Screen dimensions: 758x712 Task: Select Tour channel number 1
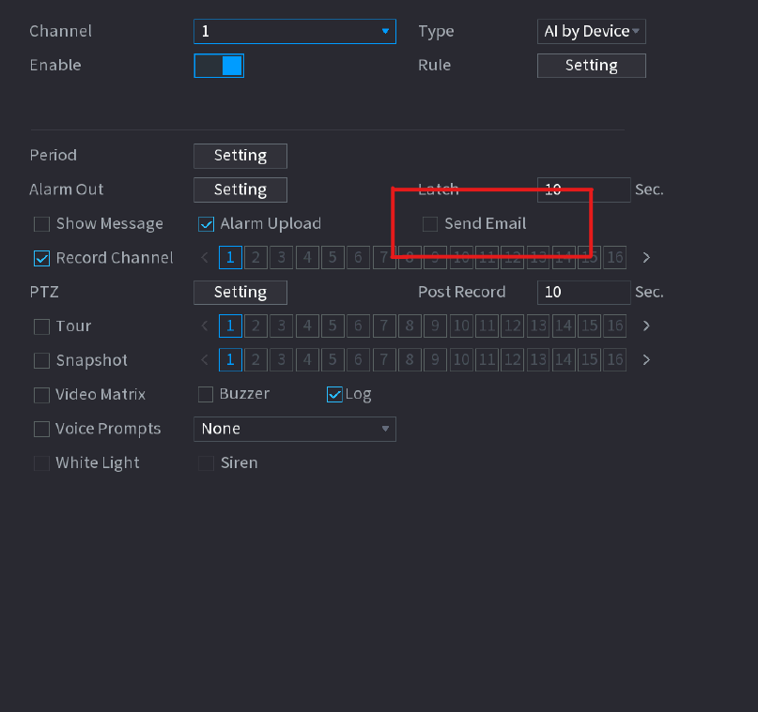[230, 326]
